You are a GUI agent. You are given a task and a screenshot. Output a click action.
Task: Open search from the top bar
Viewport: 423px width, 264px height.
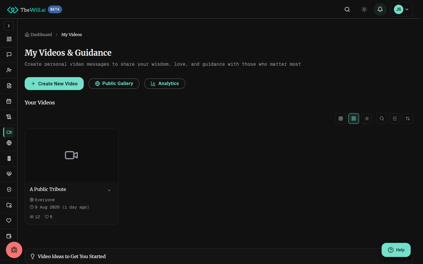point(347,9)
